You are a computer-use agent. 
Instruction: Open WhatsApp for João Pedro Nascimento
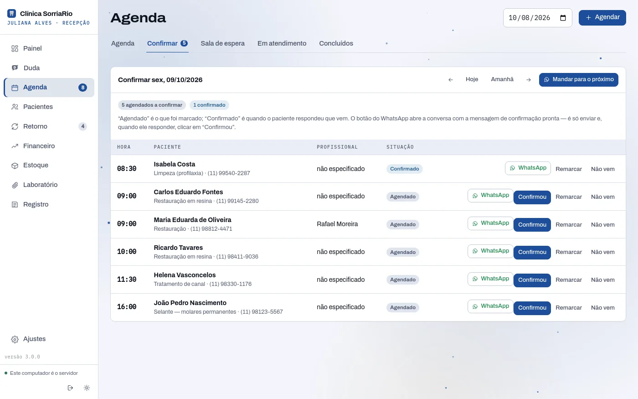(x=490, y=306)
